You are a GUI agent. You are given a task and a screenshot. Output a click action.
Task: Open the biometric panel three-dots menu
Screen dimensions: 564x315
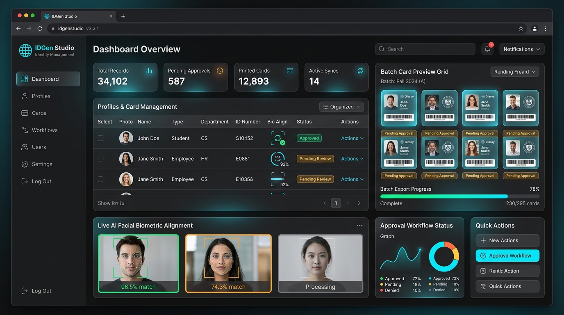359,226
